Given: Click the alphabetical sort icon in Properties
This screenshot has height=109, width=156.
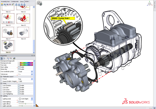Looking at the screenshot, I should pyautogui.click(x=4, y=58).
